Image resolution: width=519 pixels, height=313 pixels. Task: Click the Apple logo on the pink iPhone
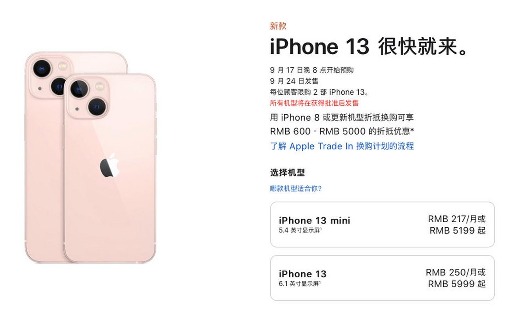pos(109,165)
